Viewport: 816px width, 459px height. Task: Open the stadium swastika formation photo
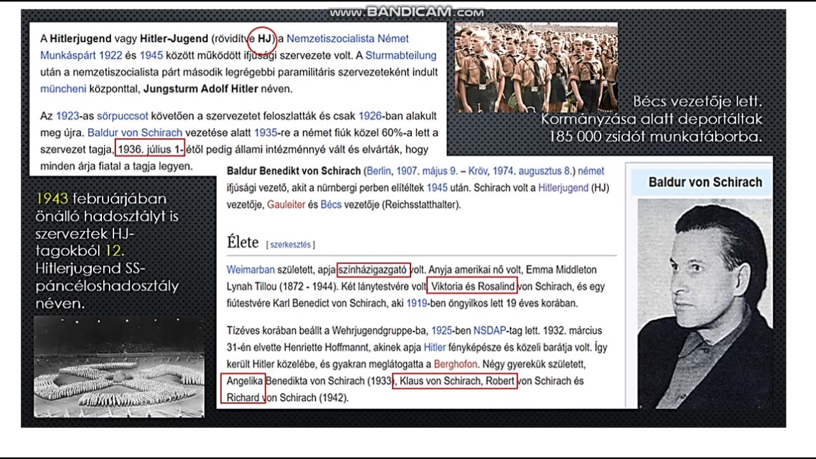[x=119, y=366]
